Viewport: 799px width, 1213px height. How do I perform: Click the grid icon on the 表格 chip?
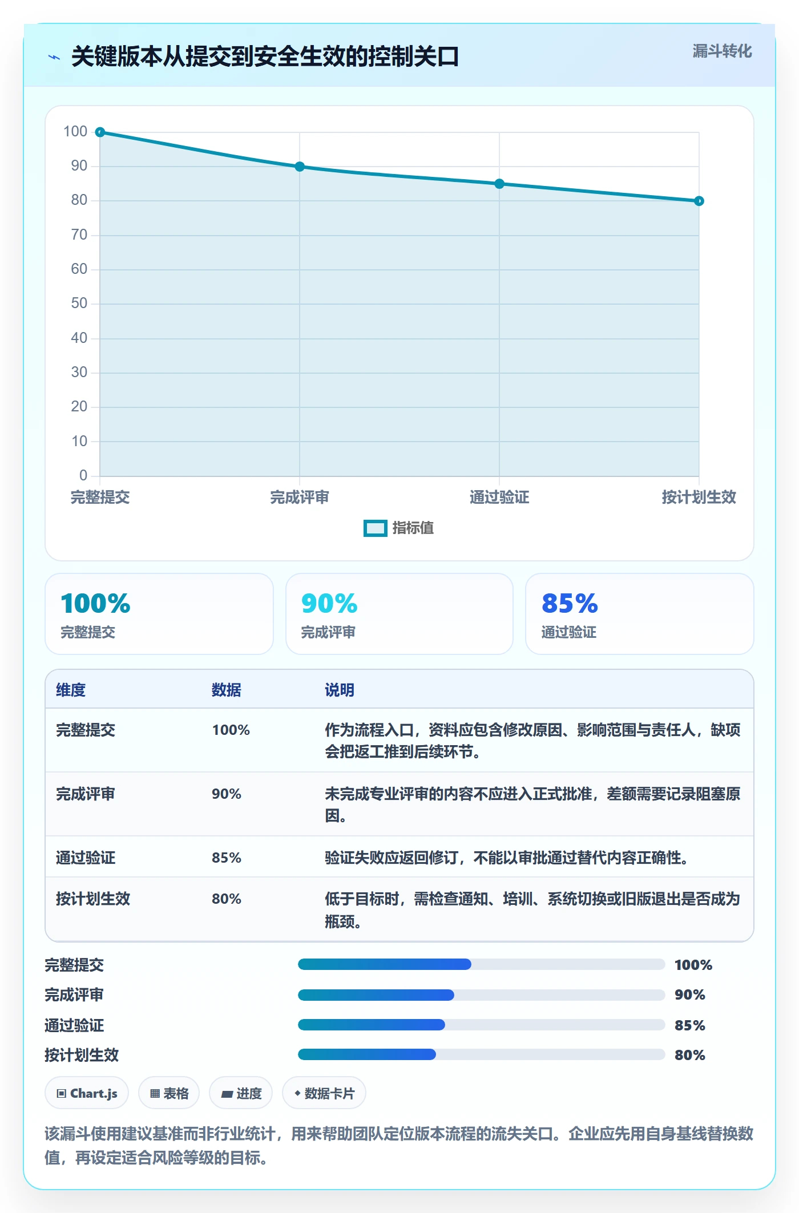click(x=155, y=1093)
